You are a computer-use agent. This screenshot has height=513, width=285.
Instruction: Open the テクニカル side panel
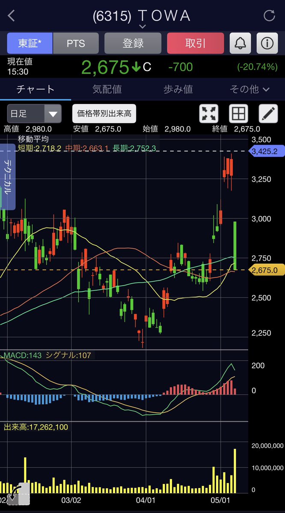point(8,177)
